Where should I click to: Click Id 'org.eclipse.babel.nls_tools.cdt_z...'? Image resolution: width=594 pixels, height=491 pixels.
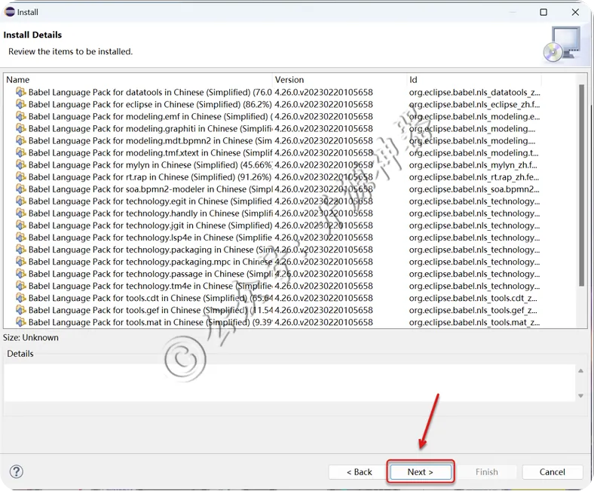pos(473,299)
